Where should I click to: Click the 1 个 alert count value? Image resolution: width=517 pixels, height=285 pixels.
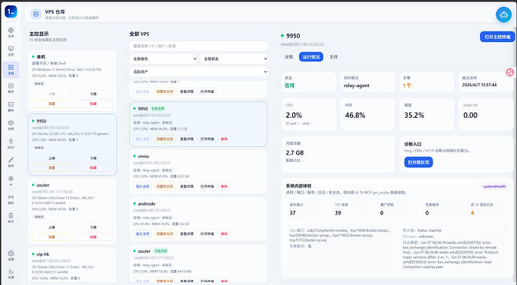[407, 85]
